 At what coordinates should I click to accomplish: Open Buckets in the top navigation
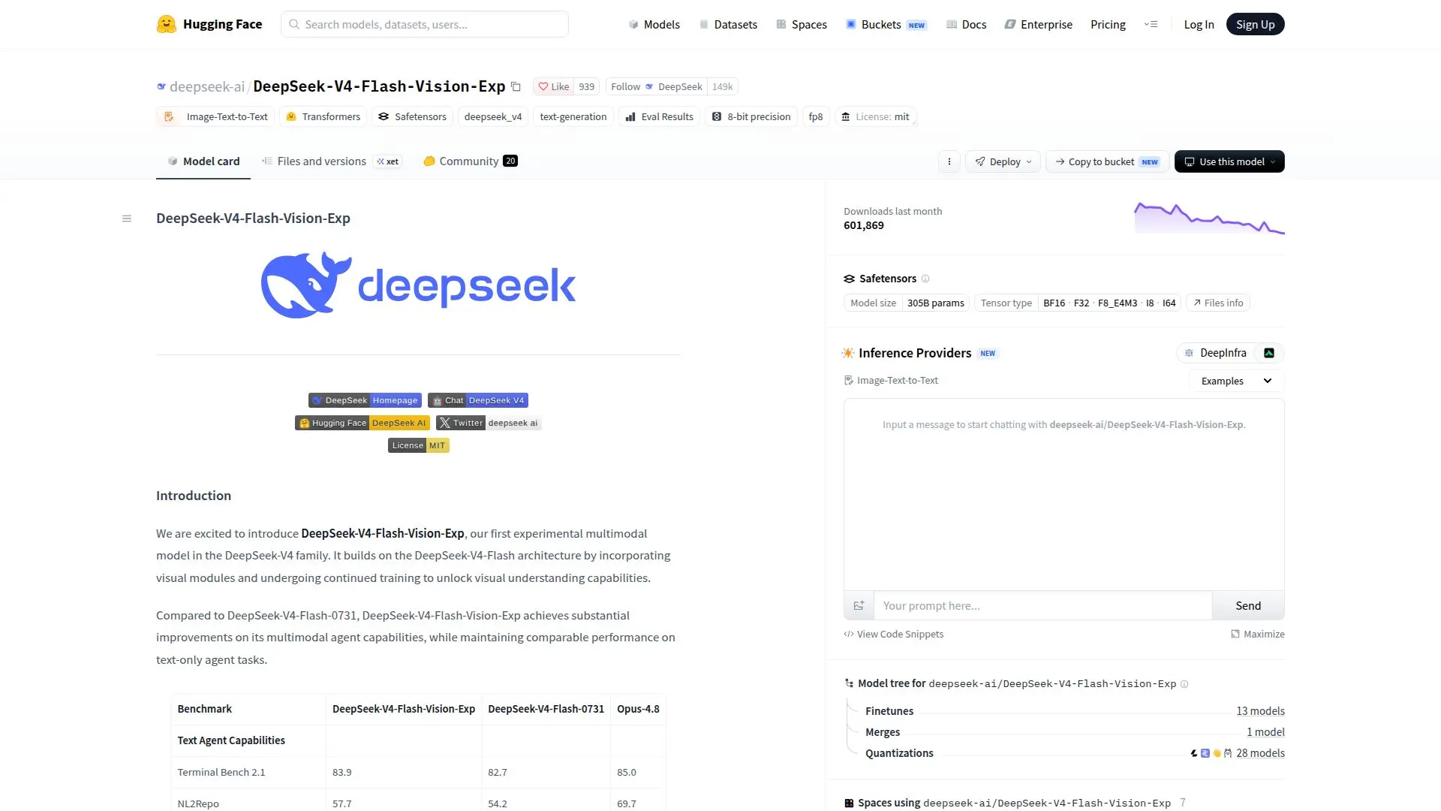point(886,24)
